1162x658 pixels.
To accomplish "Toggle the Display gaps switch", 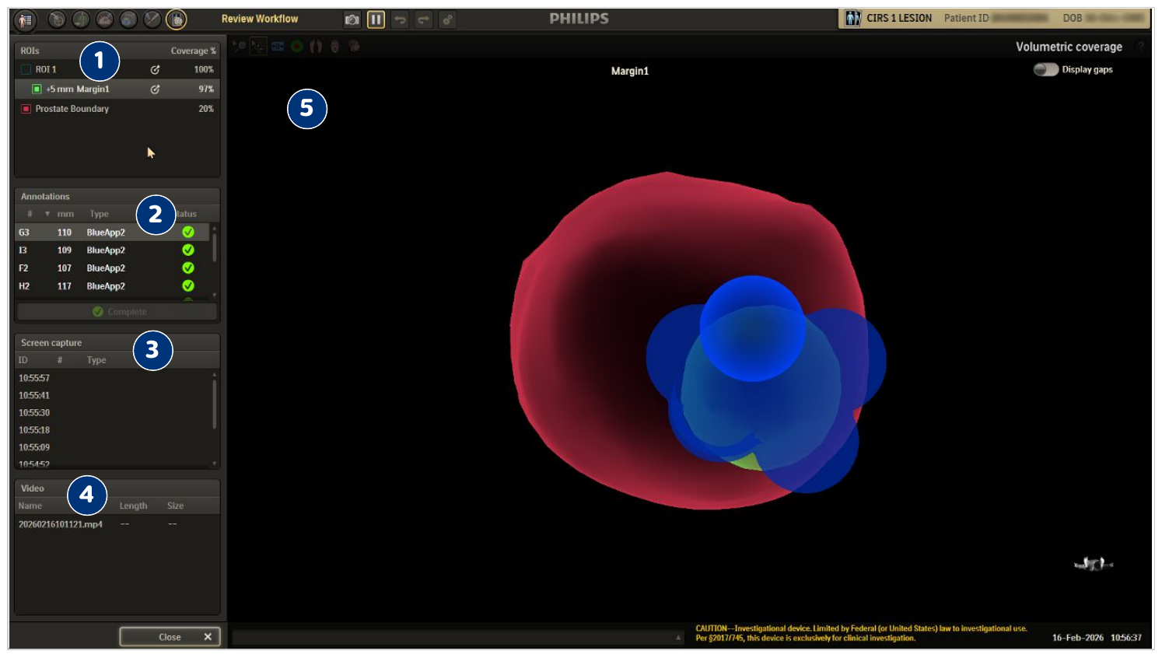I will pyautogui.click(x=1045, y=69).
